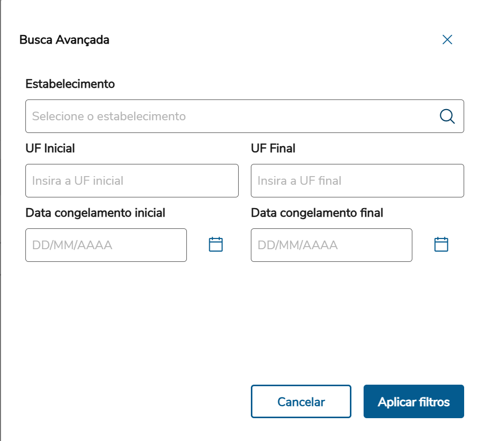The width and height of the screenshot is (487, 441).
Task: Click the UF Final label text
Action: pos(273,149)
